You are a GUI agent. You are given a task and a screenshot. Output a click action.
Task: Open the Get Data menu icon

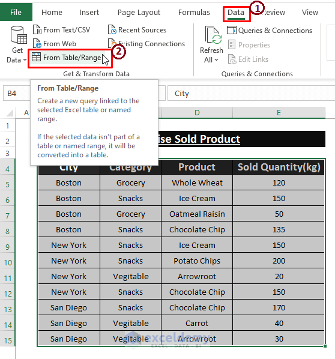tap(19, 35)
